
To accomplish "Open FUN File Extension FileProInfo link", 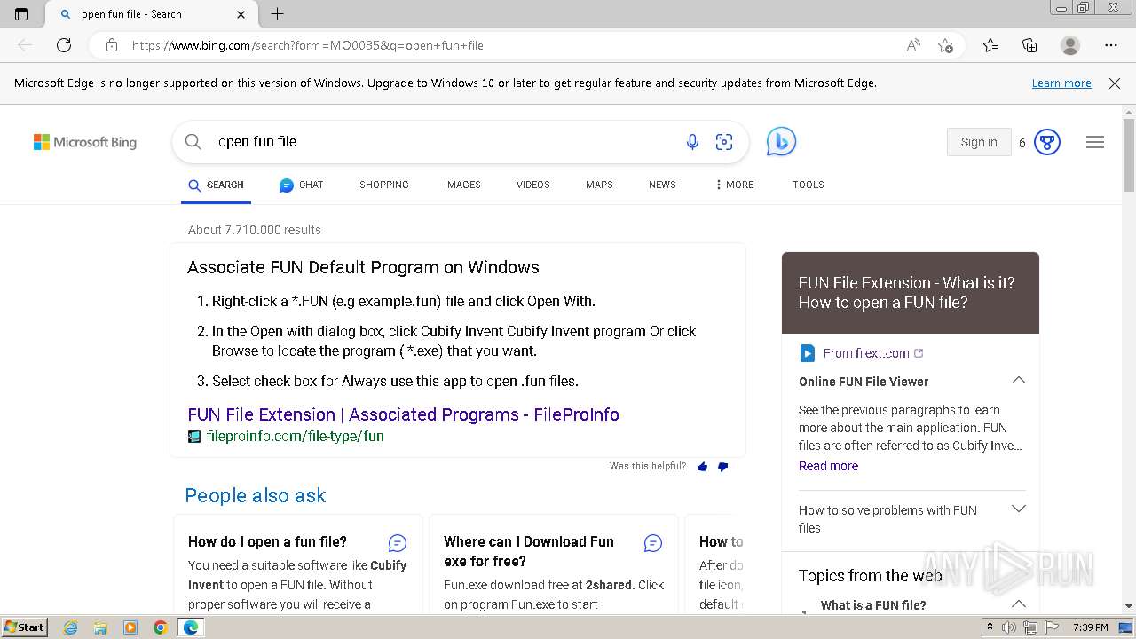I will [x=403, y=414].
